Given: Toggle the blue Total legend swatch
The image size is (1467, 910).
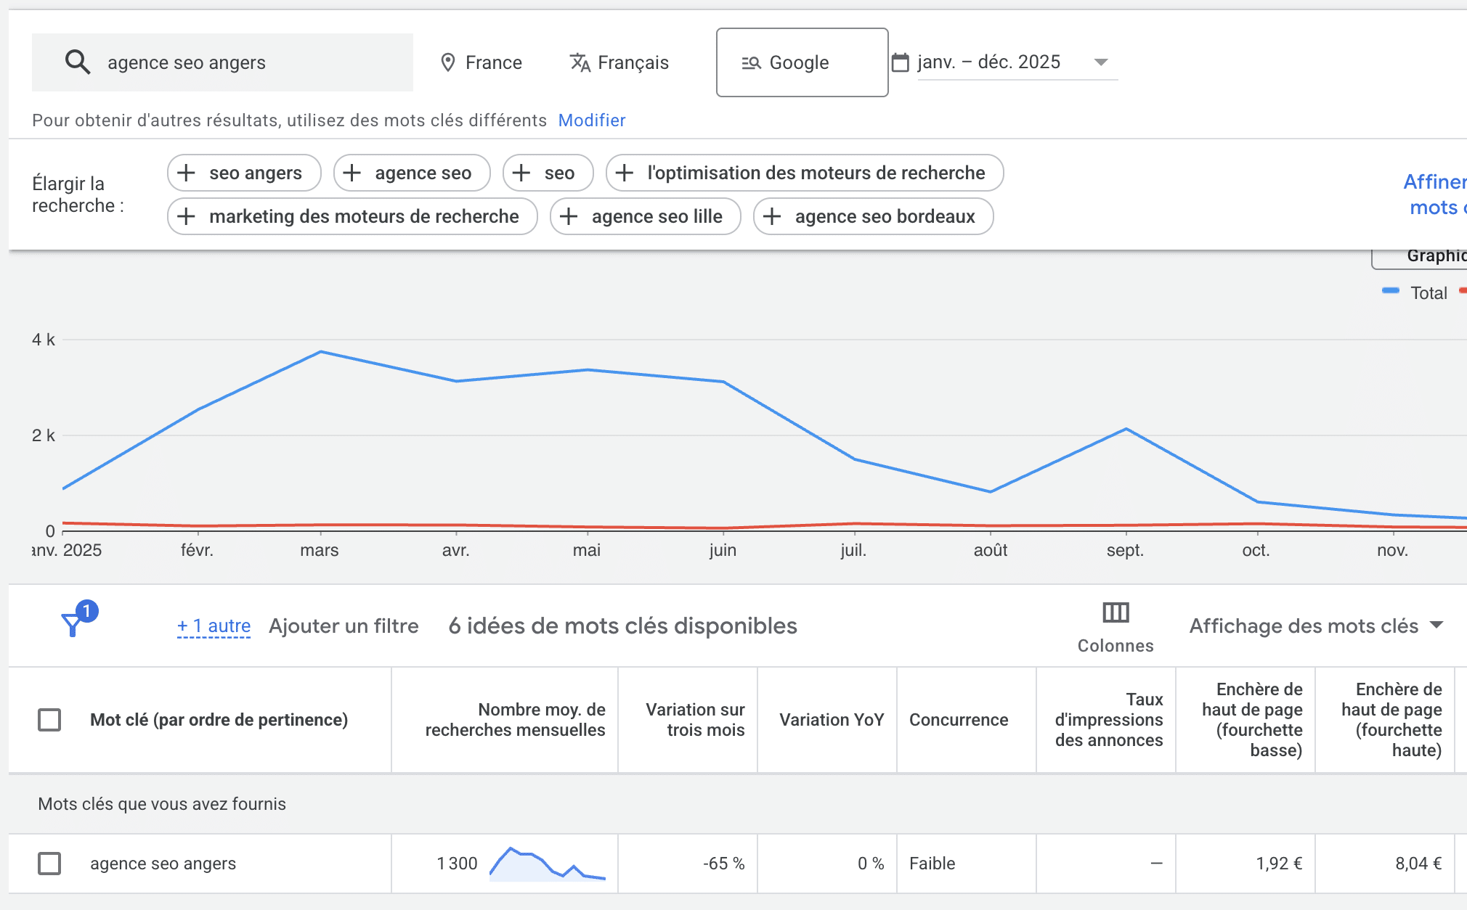Looking at the screenshot, I should [1390, 292].
